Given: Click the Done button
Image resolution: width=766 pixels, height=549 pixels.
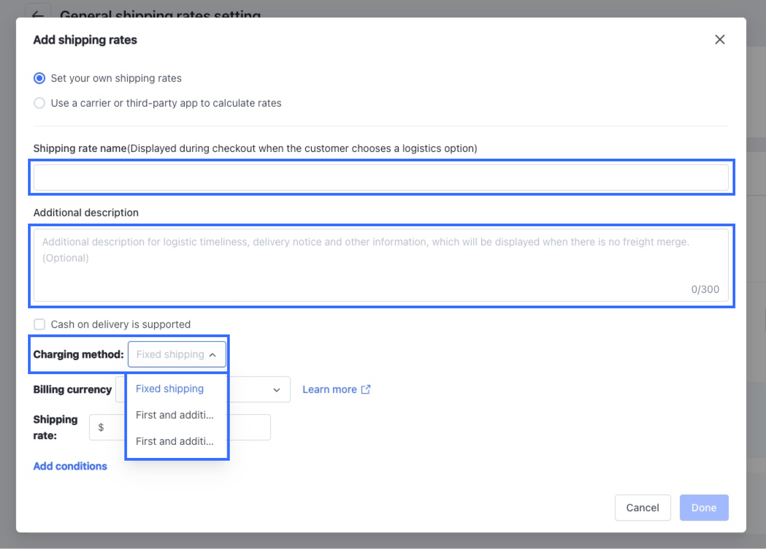Looking at the screenshot, I should (x=704, y=508).
